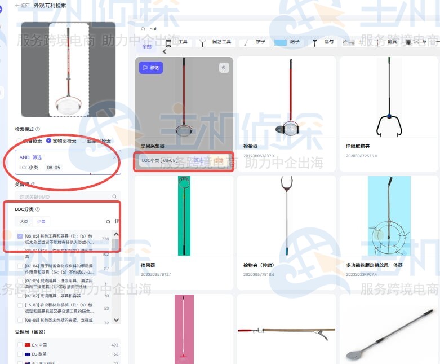
Task: Select the third search mode radio option
Action: [x=83, y=141]
